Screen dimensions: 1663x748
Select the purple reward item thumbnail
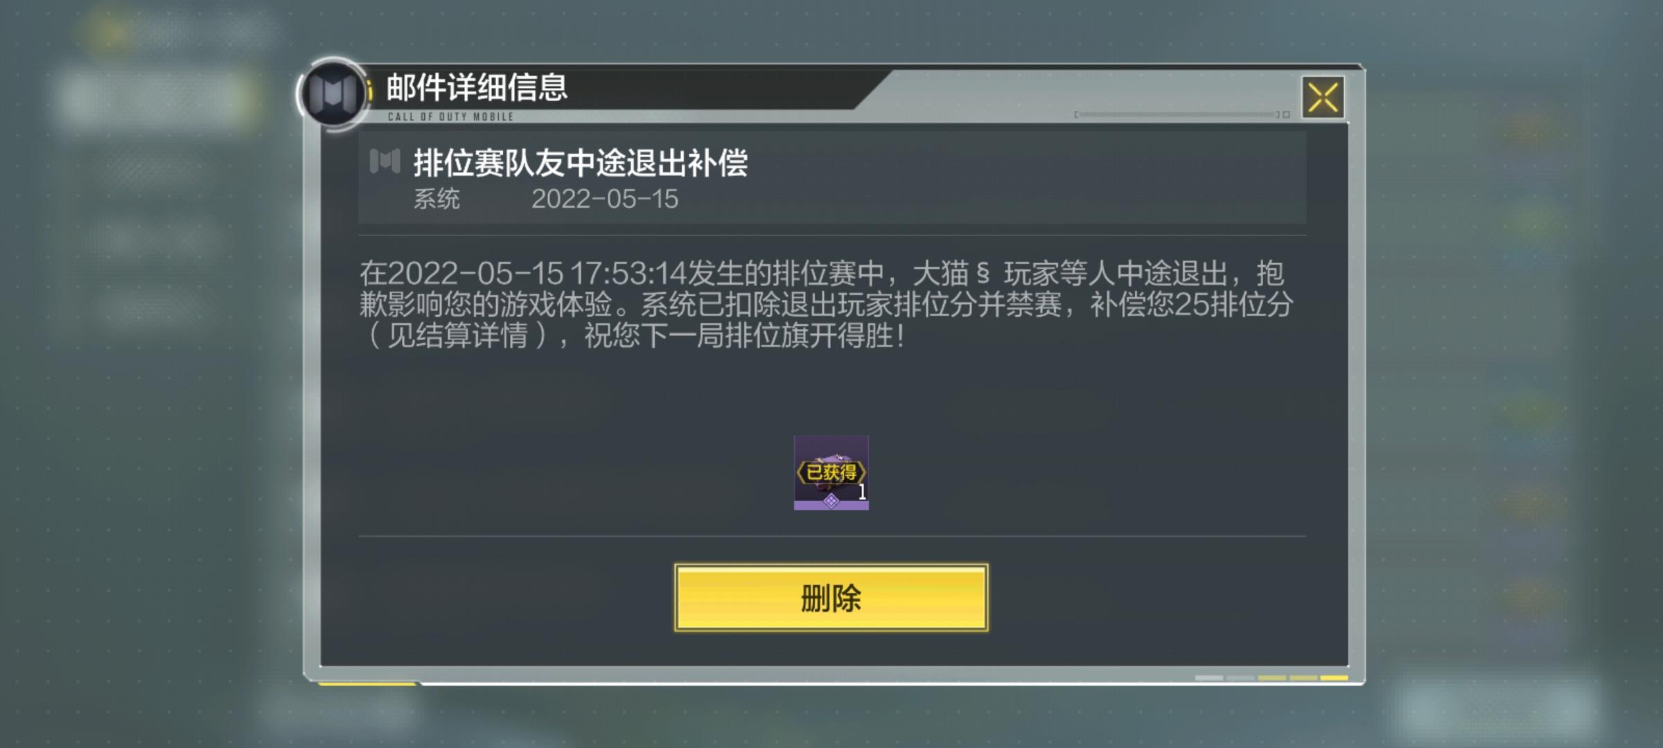831,472
